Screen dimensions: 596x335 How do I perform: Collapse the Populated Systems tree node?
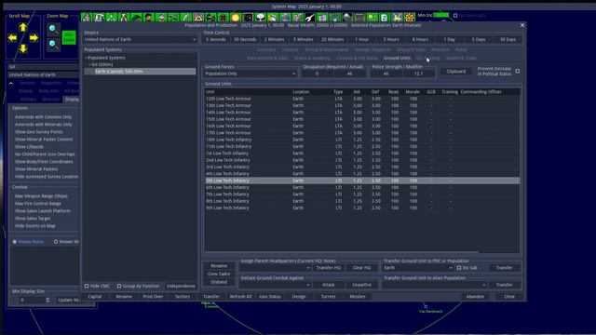point(86,58)
